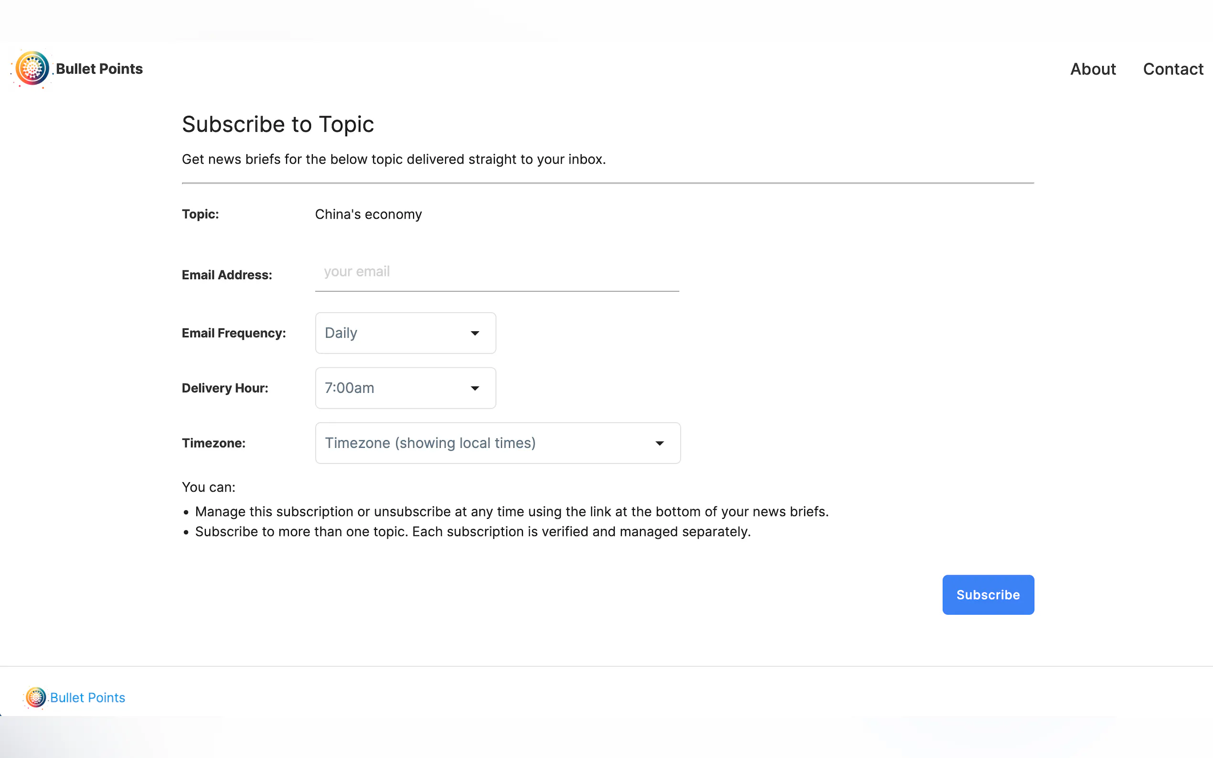Click the Daily dropdown caret arrow

[474, 333]
